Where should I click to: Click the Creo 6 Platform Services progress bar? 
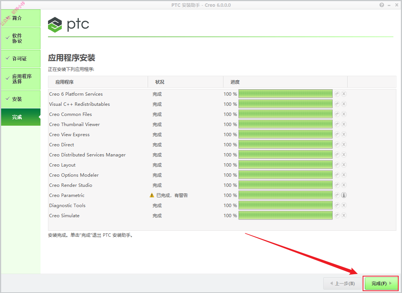pos(285,94)
